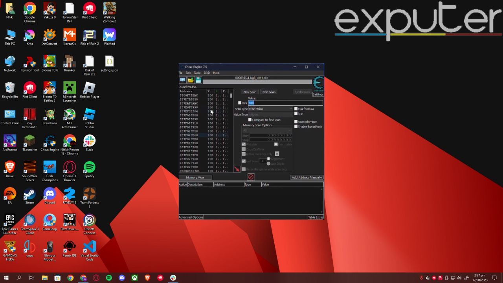Select the Bloons TD 6 desktop icon

50,64
